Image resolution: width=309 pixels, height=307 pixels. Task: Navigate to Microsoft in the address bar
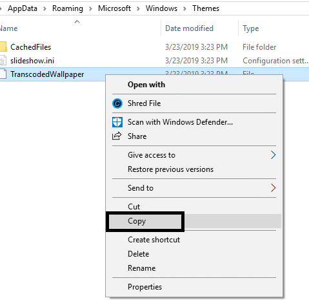[114, 8]
